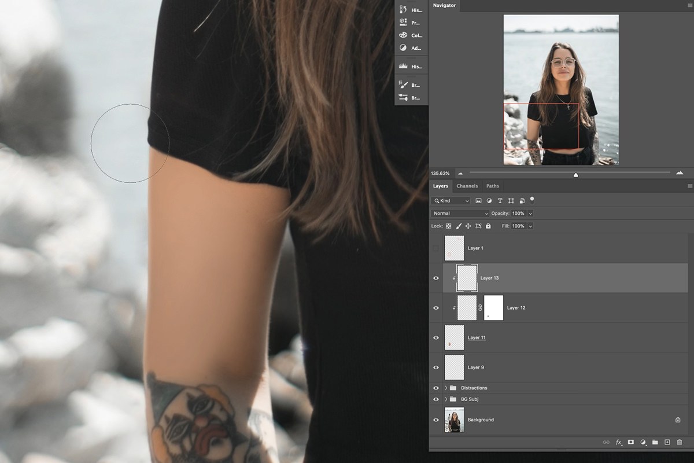Hide the BG Subj group

coord(436,399)
